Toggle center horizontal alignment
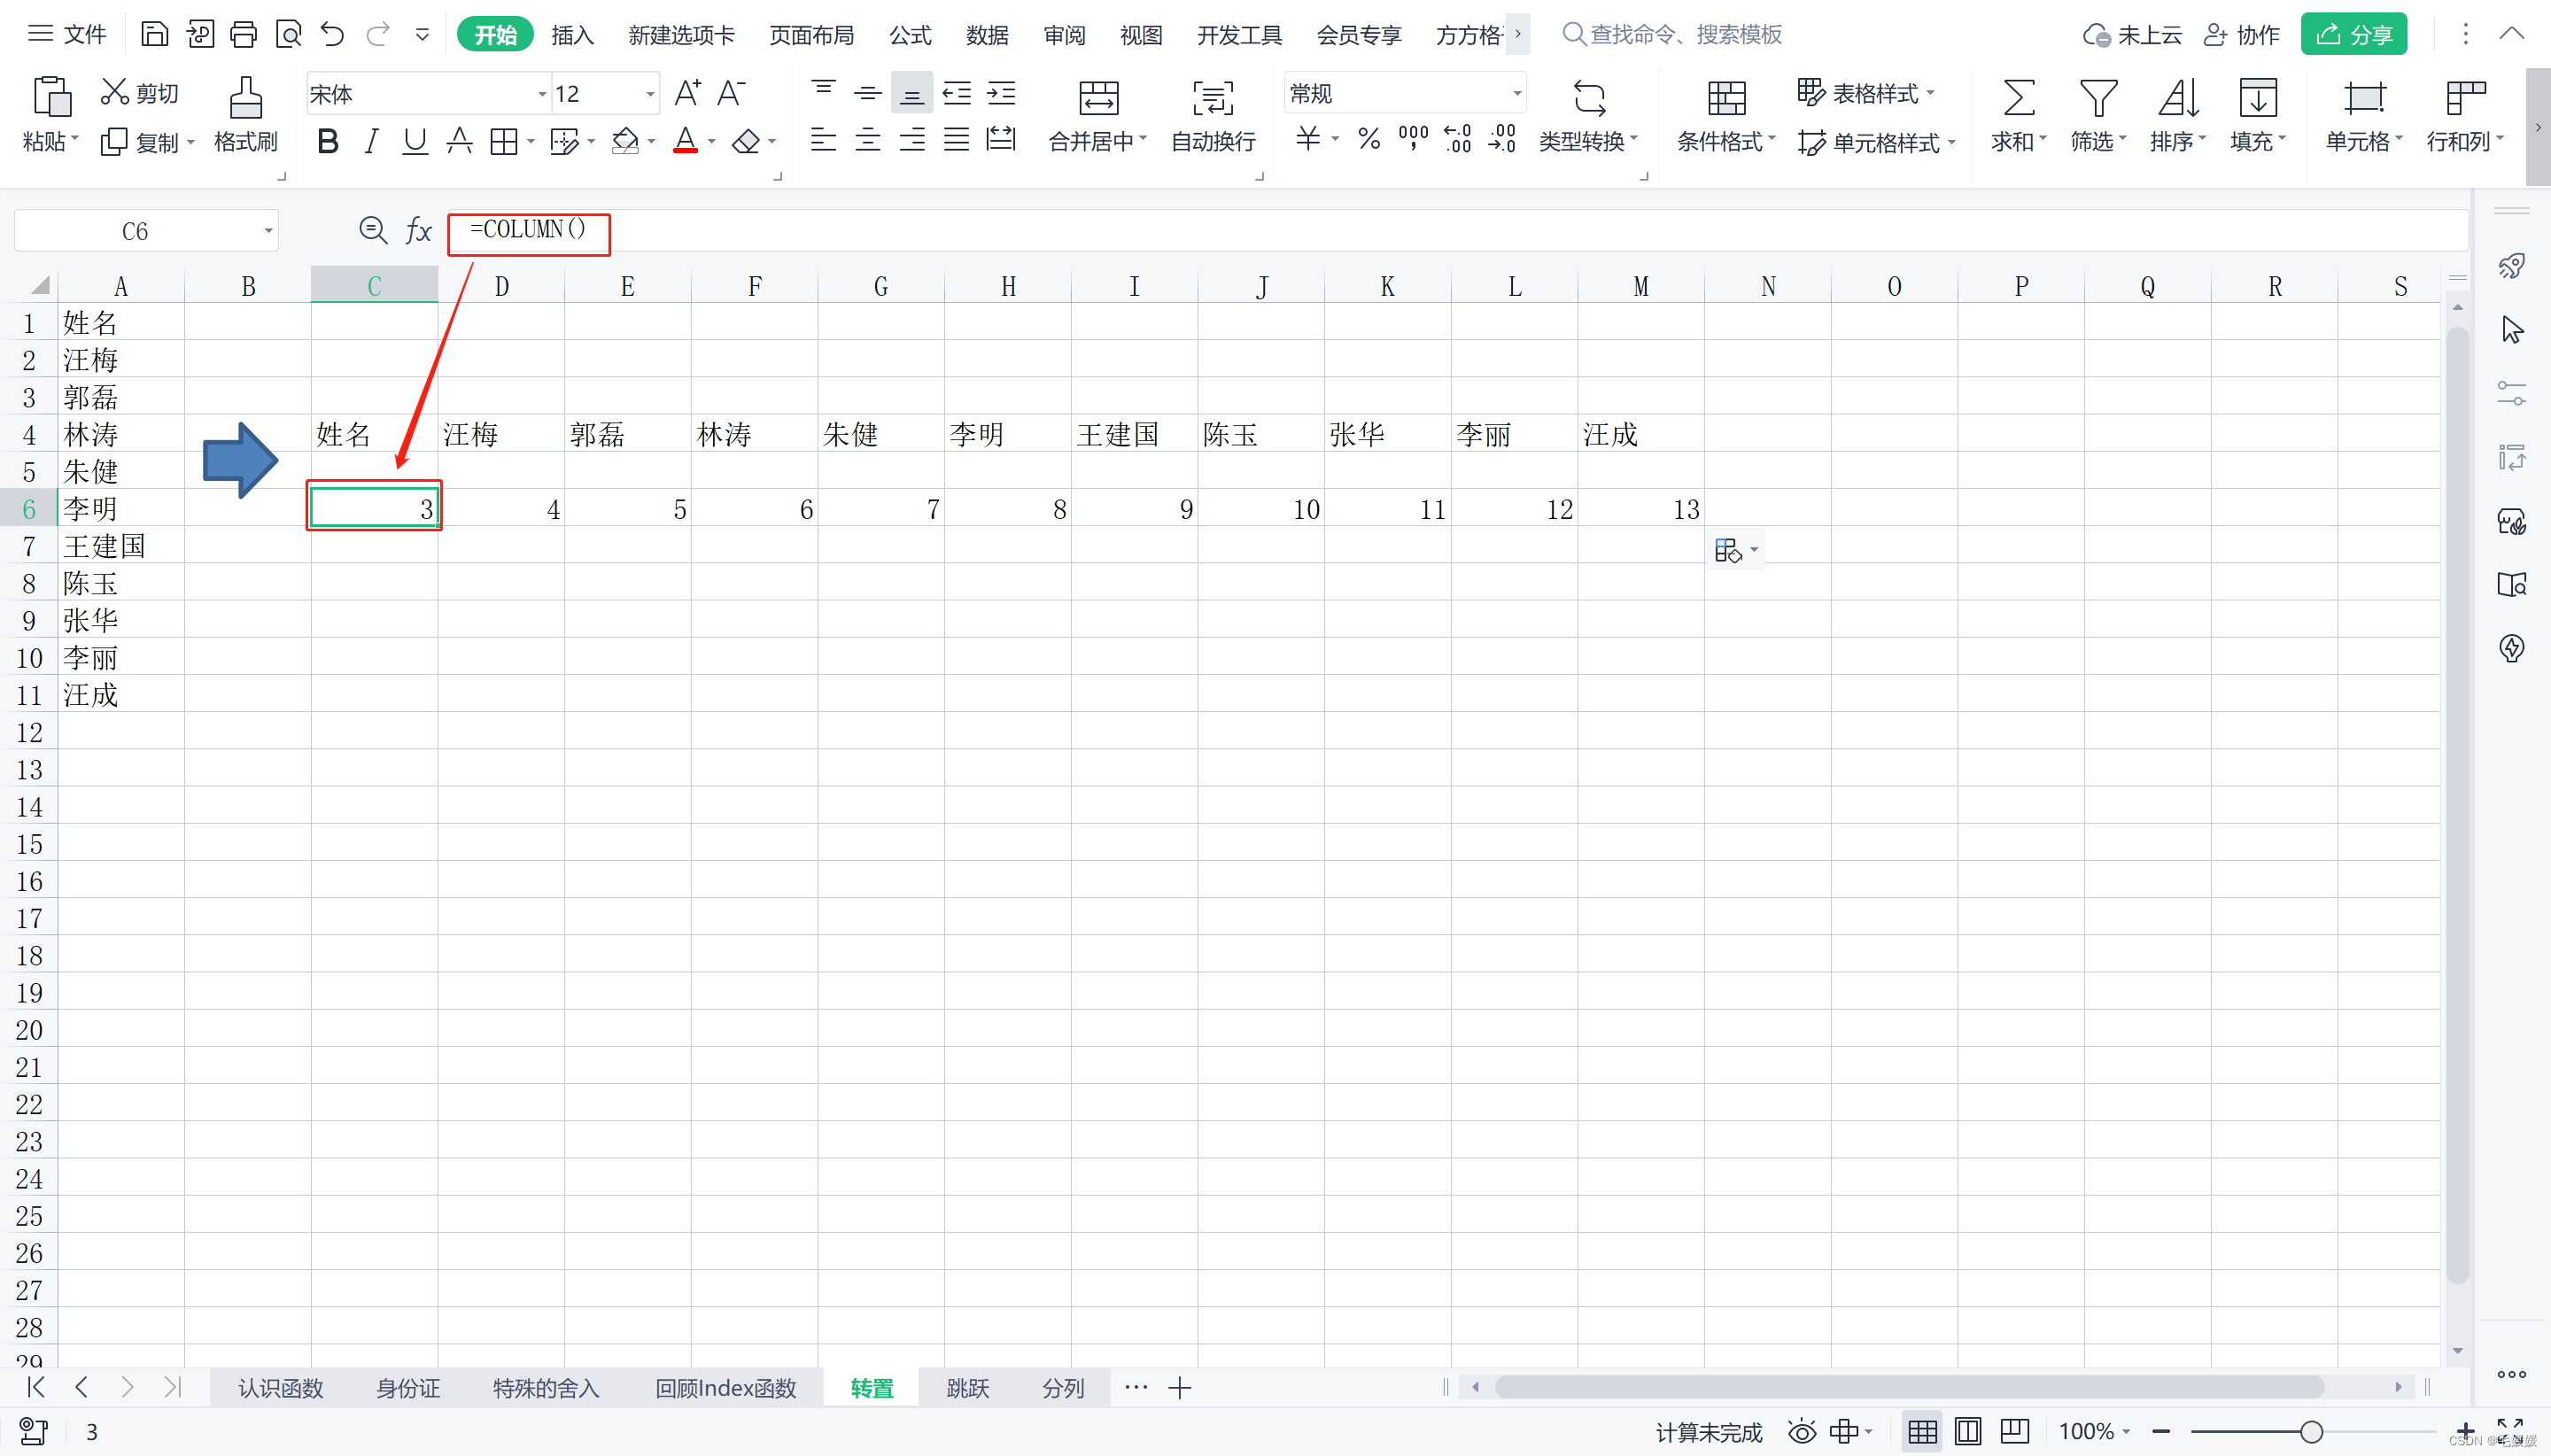 (x=867, y=139)
